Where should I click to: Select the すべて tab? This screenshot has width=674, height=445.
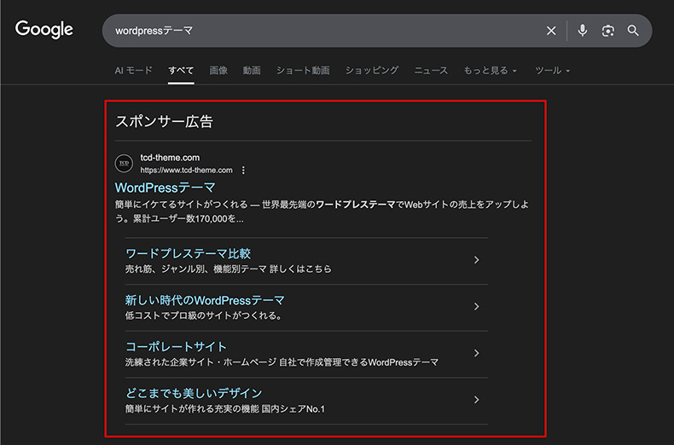[181, 71]
